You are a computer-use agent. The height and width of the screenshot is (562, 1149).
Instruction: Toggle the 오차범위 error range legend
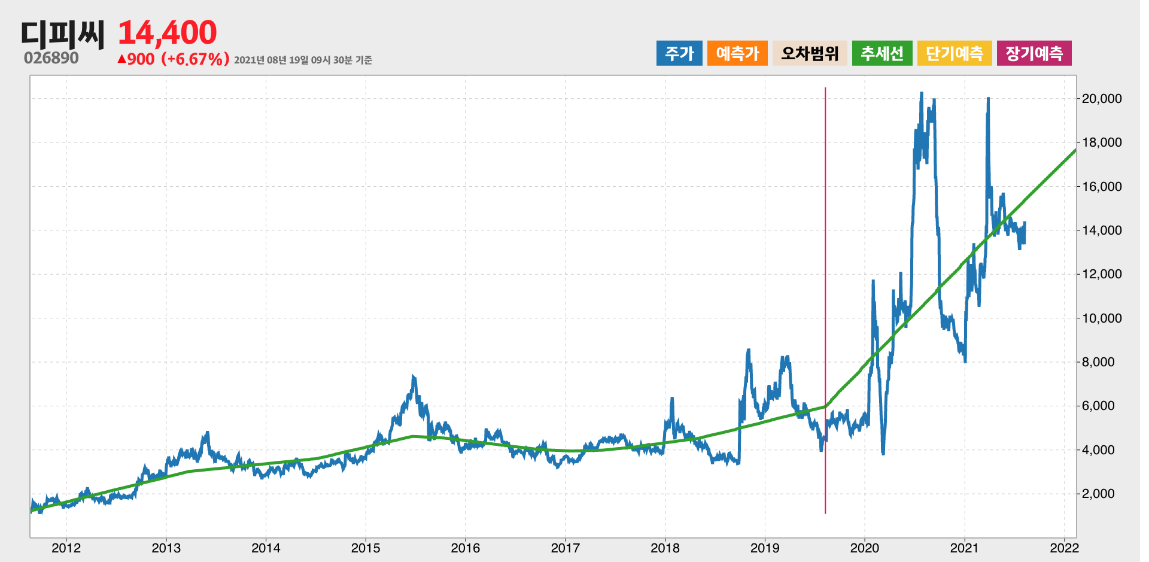810,53
